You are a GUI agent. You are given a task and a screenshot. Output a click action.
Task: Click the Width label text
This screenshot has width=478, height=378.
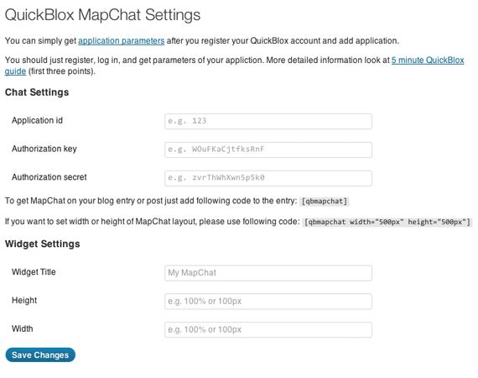[23, 328]
